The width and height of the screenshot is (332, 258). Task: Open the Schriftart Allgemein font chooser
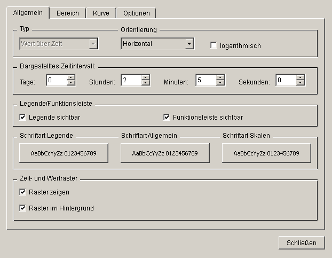coord(165,153)
